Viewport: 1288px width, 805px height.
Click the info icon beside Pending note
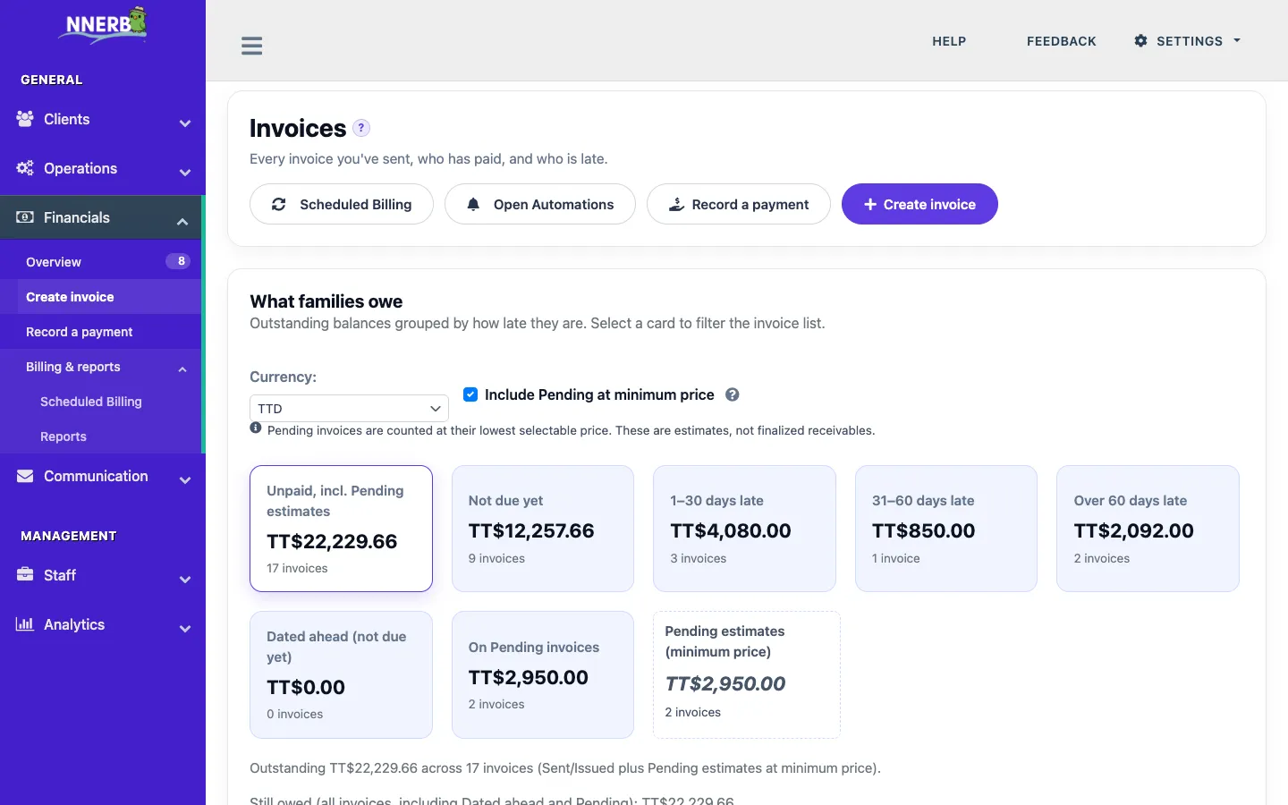256,428
